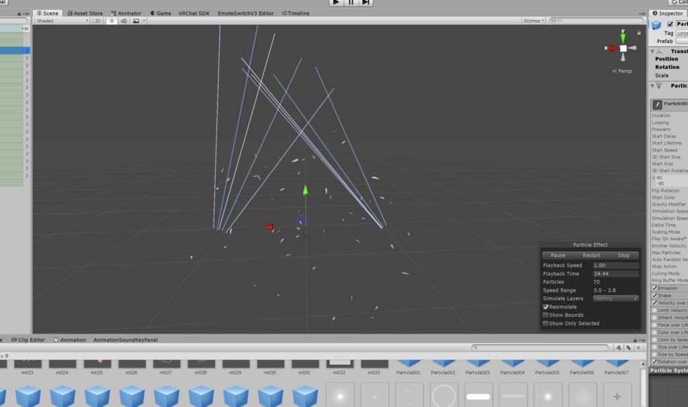The width and height of the screenshot is (688, 407).
Task: Open the Shaded draw mode dropdown
Action: click(62, 21)
